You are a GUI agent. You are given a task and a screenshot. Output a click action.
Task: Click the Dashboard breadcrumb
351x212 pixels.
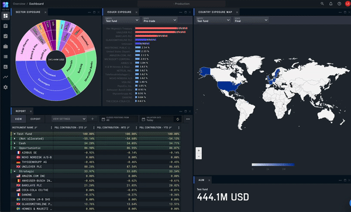(36, 4)
